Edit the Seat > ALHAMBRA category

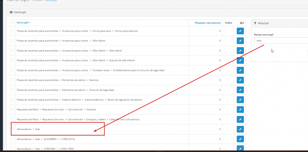pos(240,139)
